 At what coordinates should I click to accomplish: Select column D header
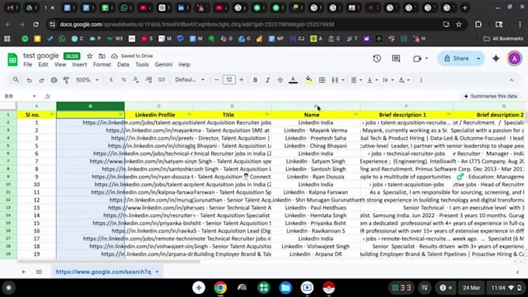pyautogui.click(x=232, y=106)
